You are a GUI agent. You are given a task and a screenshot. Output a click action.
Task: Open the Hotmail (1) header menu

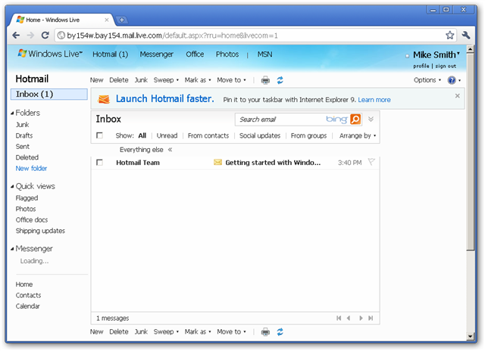(x=110, y=54)
